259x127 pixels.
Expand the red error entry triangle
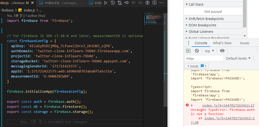pyautogui.click(x=192, y=105)
